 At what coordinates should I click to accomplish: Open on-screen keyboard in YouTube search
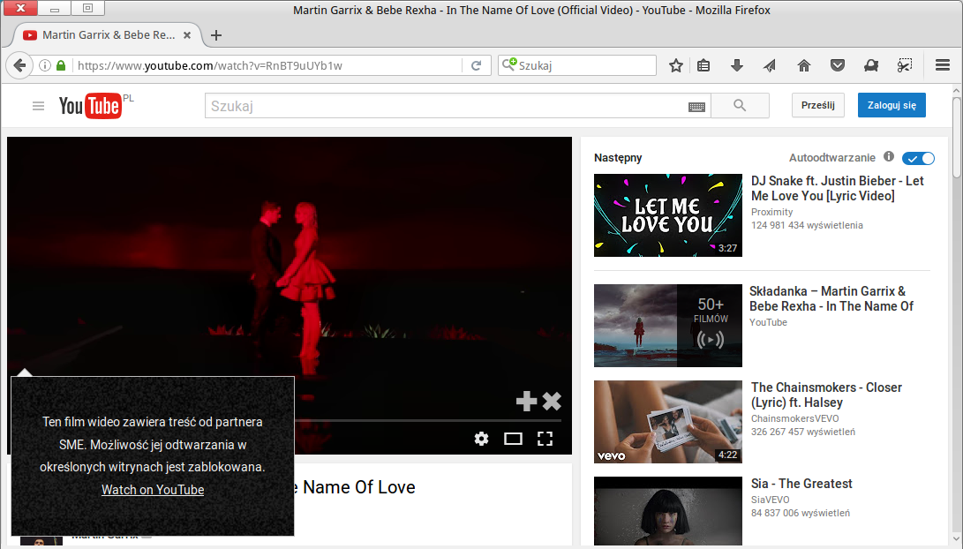(x=696, y=107)
